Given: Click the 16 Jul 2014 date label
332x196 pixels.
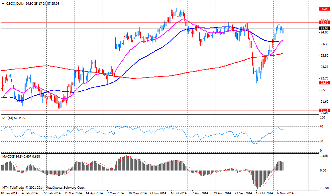Looking at the screenshot, I should coord(178,193).
